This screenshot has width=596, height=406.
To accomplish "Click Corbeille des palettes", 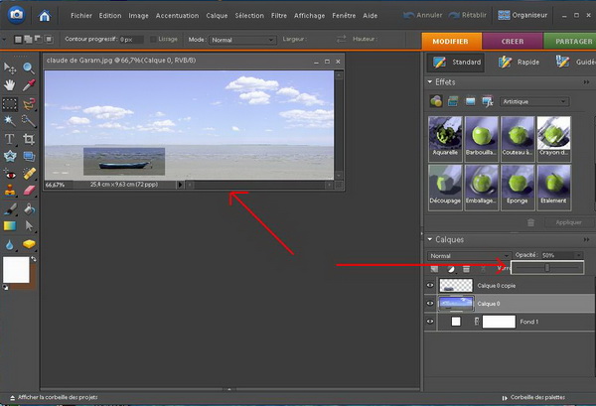I will click(533, 397).
